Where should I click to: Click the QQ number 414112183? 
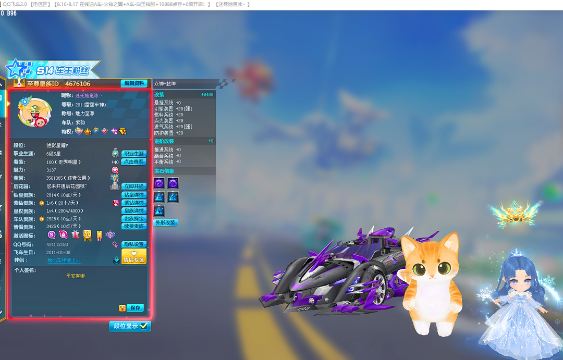[57, 244]
